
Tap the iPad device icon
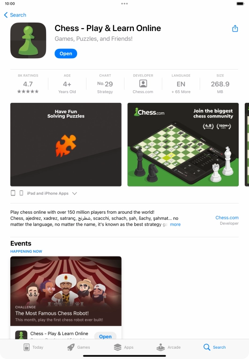pos(13,193)
